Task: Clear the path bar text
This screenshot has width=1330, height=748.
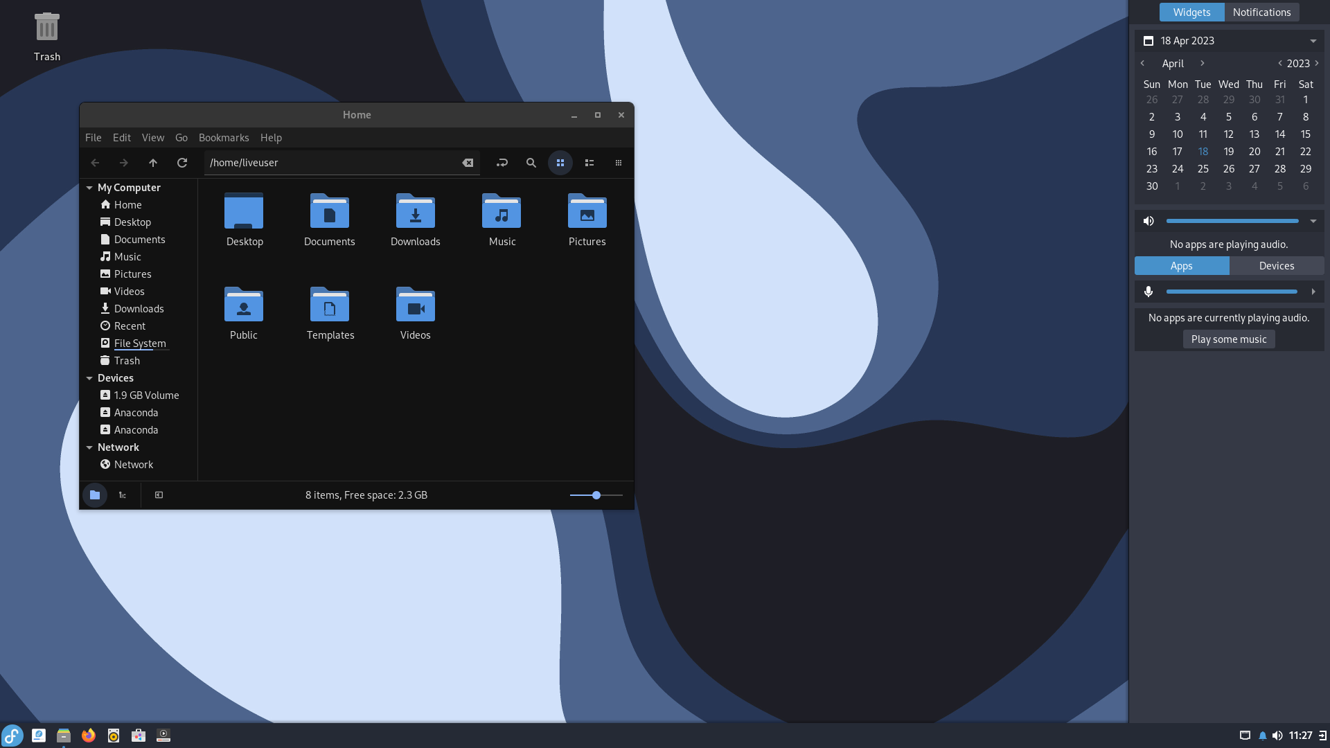Action: tap(468, 162)
